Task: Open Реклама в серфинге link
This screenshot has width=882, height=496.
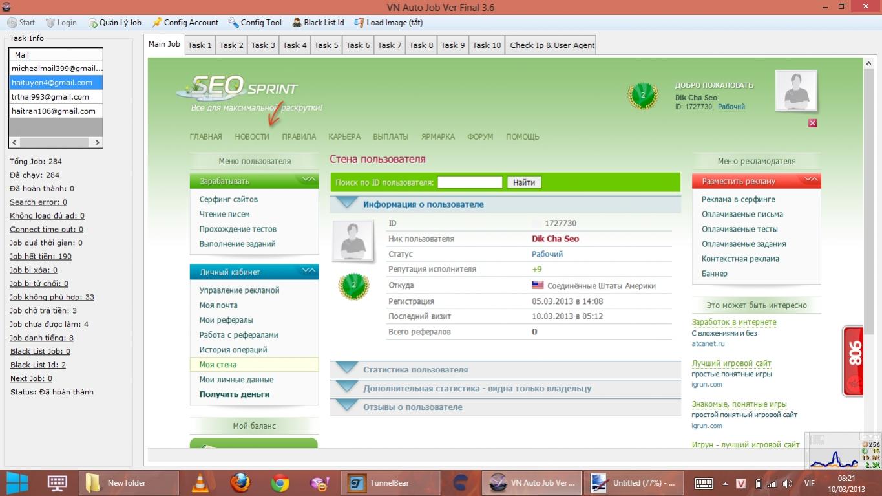Action: click(739, 199)
